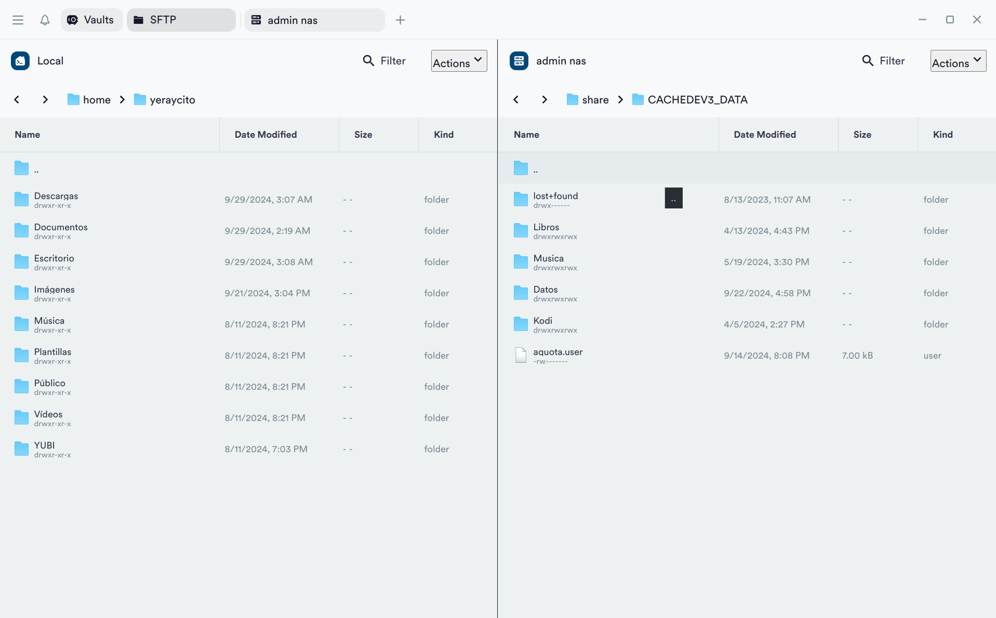Navigate to share in remote breadcrumb
Viewport: 996px width, 618px height.
[x=595, y=100]
